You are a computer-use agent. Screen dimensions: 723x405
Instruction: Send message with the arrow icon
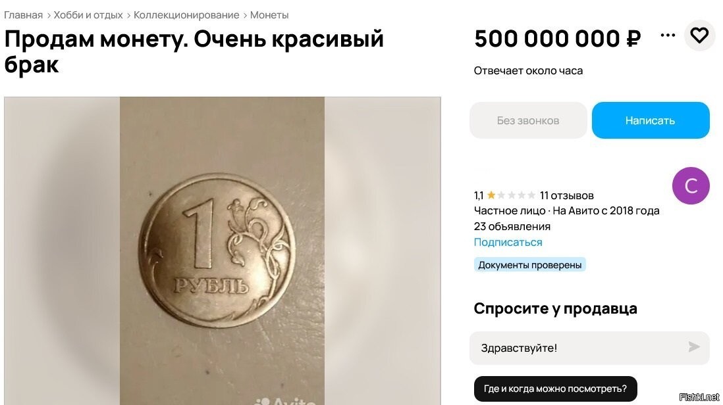tap(694, 347)
